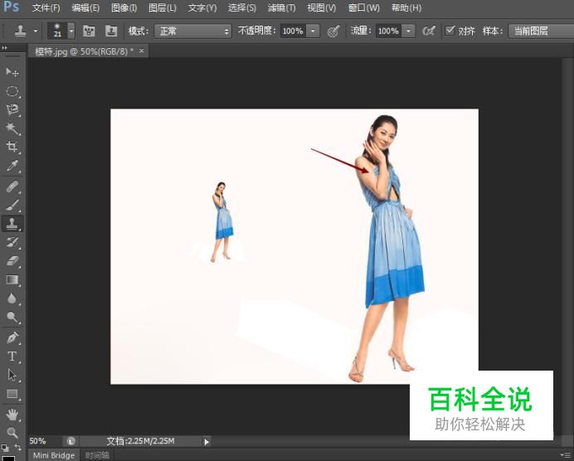
Task: Toggle the 对齐 aligned checkbox
Action: point(450,31)
